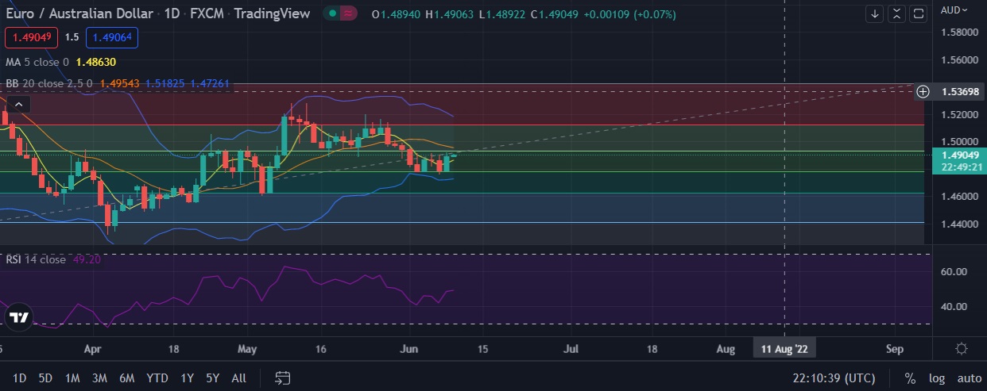Viewport: 987px width, 391px height.
Task: Open the AUD currency dropdown
Action: click(954, 10)
